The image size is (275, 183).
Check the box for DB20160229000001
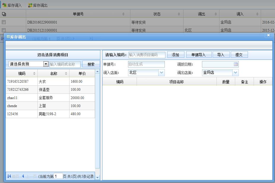[x=4, y=22]
